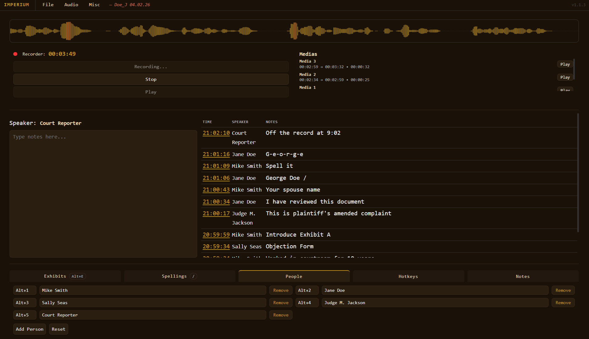
Task: Edit the Sally Seas name field
Action: pyautogui.click(x=152, y=303)
